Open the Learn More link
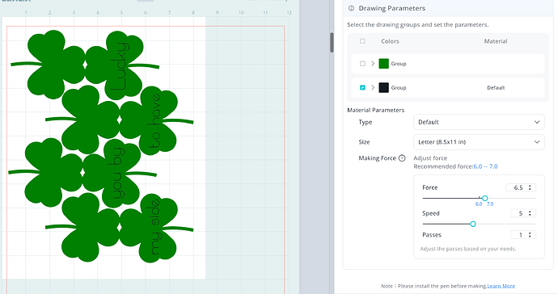This screenshot has width=558, height=294. [501, 286]
